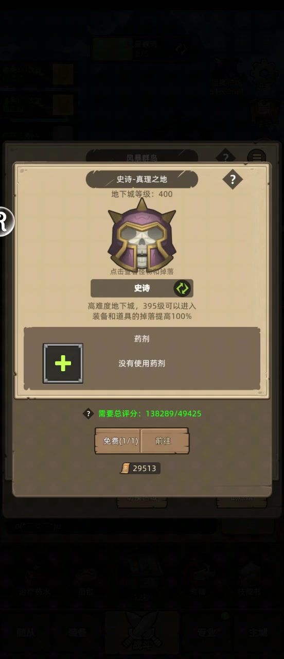Click the 前往 button
The width and height of the screenshot is (284, 659).
click(165, 441)
